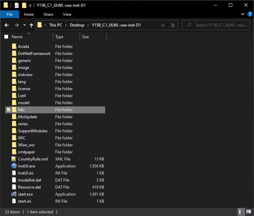Open the View ribbon tab

(x=67, y=14)
